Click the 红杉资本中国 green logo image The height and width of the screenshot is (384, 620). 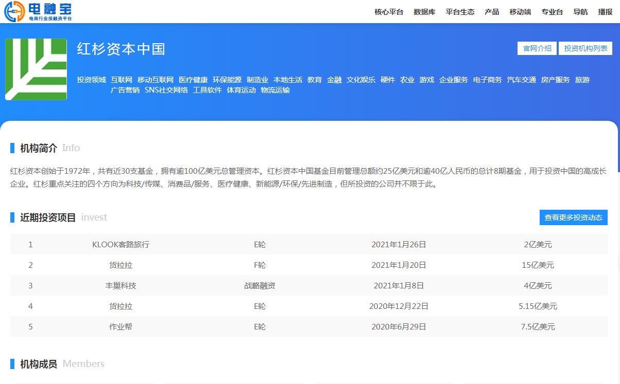tap(36, 69)
